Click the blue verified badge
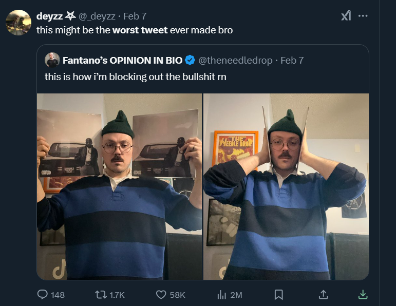Viewport: 396px width, 306px height. point(190,60)
